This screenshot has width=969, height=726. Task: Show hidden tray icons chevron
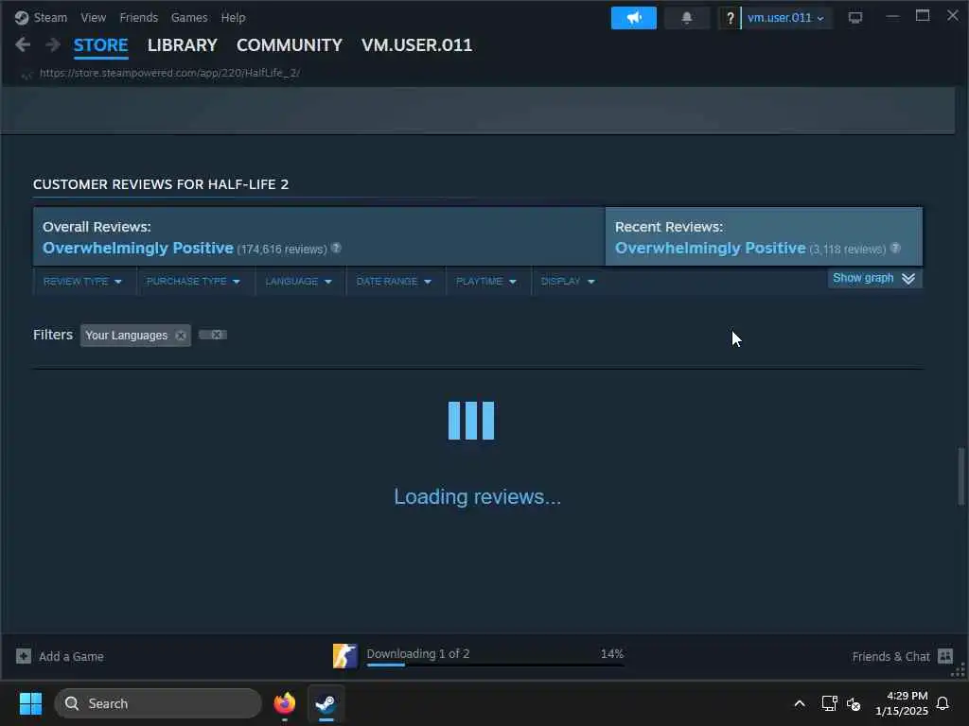pyautogui.click(x=799, y=703)
